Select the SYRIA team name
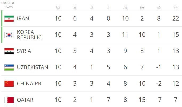182x107 pixels. pos(24,51)
